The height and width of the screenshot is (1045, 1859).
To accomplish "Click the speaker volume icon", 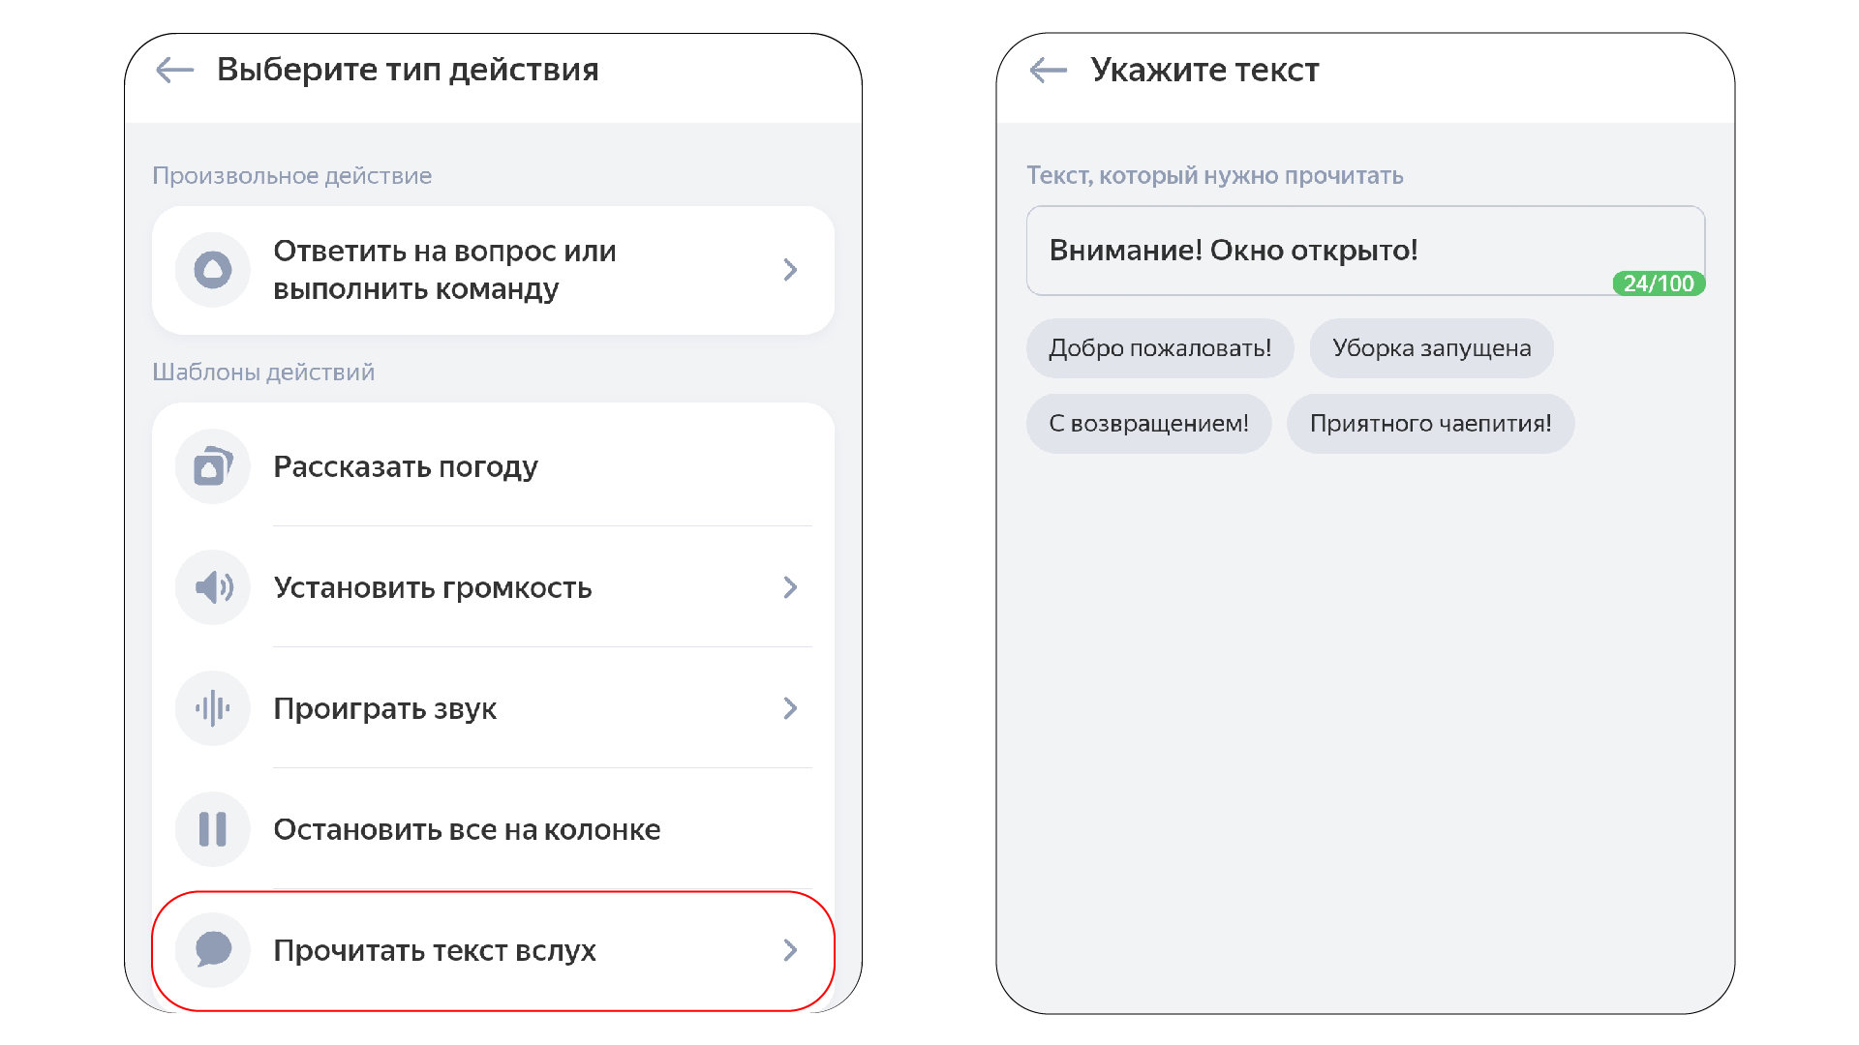I will (x=213, y=587).
